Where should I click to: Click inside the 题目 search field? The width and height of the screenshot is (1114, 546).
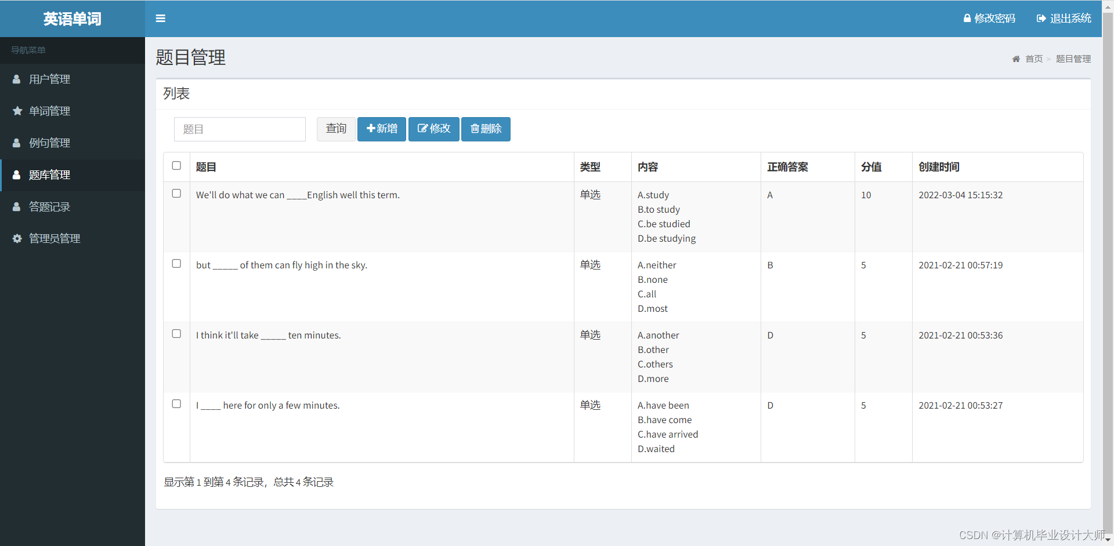[240, 129]
